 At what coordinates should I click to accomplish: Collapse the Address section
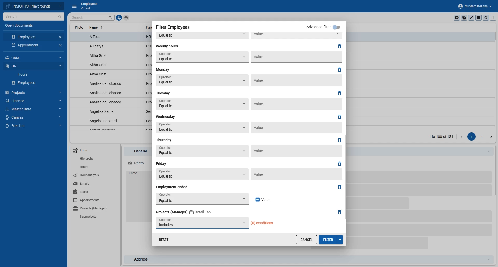[x=489, y=259]
